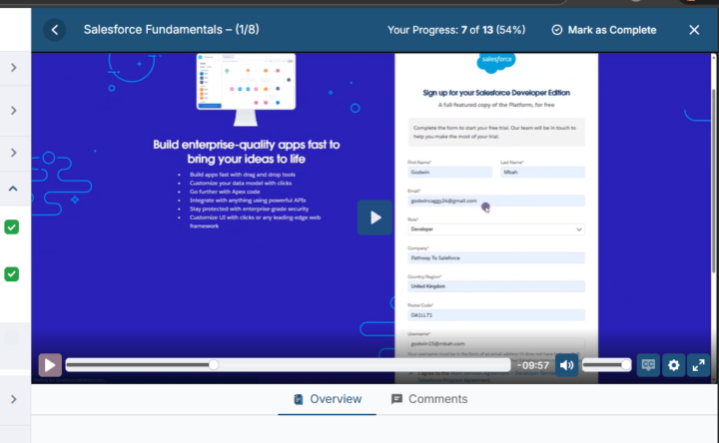
Task: Expand the bottom sidebar section chevron
Action: pos(14,399)
